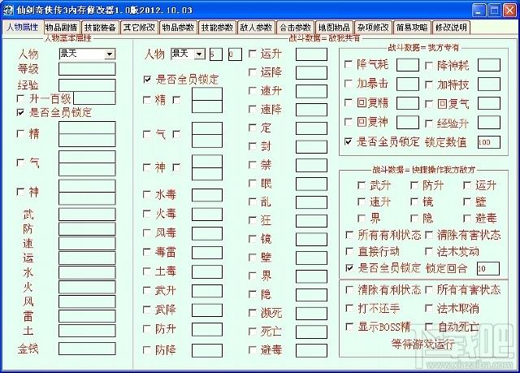Enable the 武升 checkbox in middle column
The image size is (520, 373).
pos(146,290)
